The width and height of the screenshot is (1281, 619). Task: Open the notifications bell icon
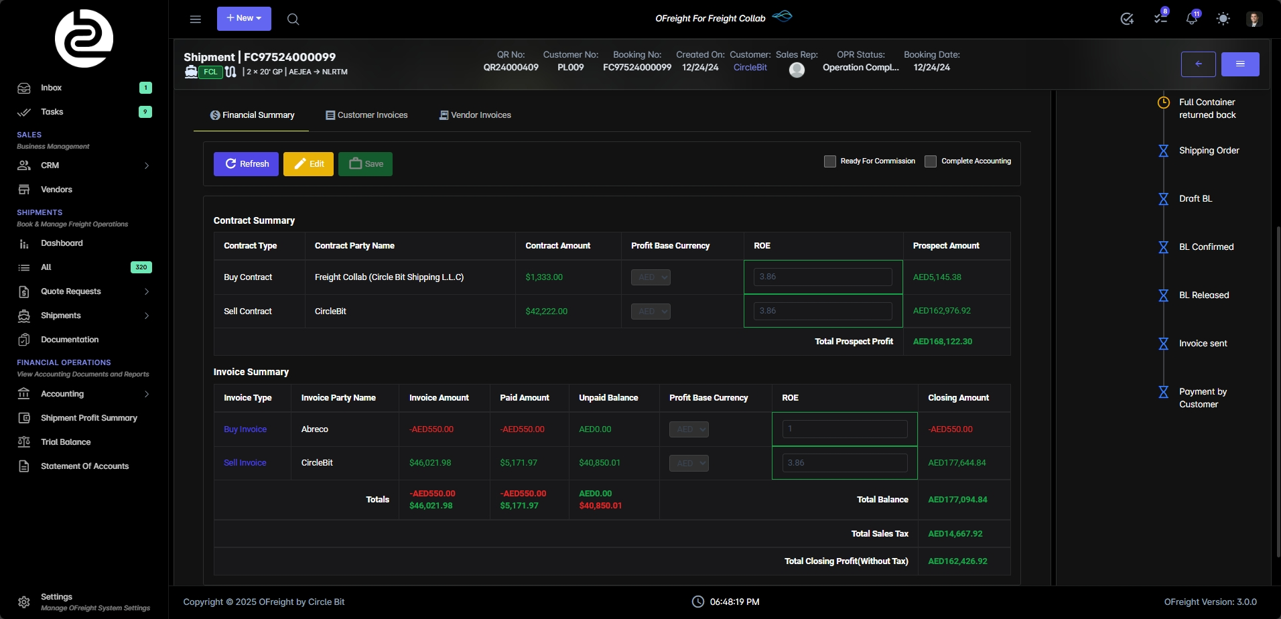tap(1192, 18)
